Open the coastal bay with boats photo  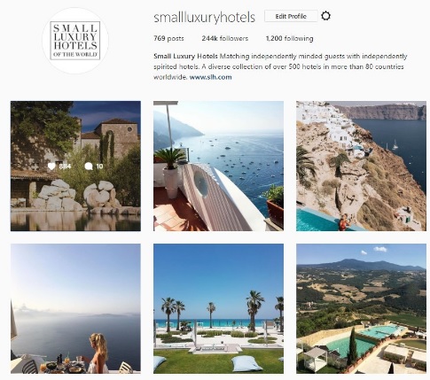218,167
